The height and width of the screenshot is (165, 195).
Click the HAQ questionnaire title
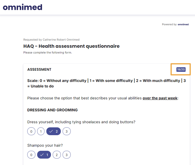click(71, 46)
